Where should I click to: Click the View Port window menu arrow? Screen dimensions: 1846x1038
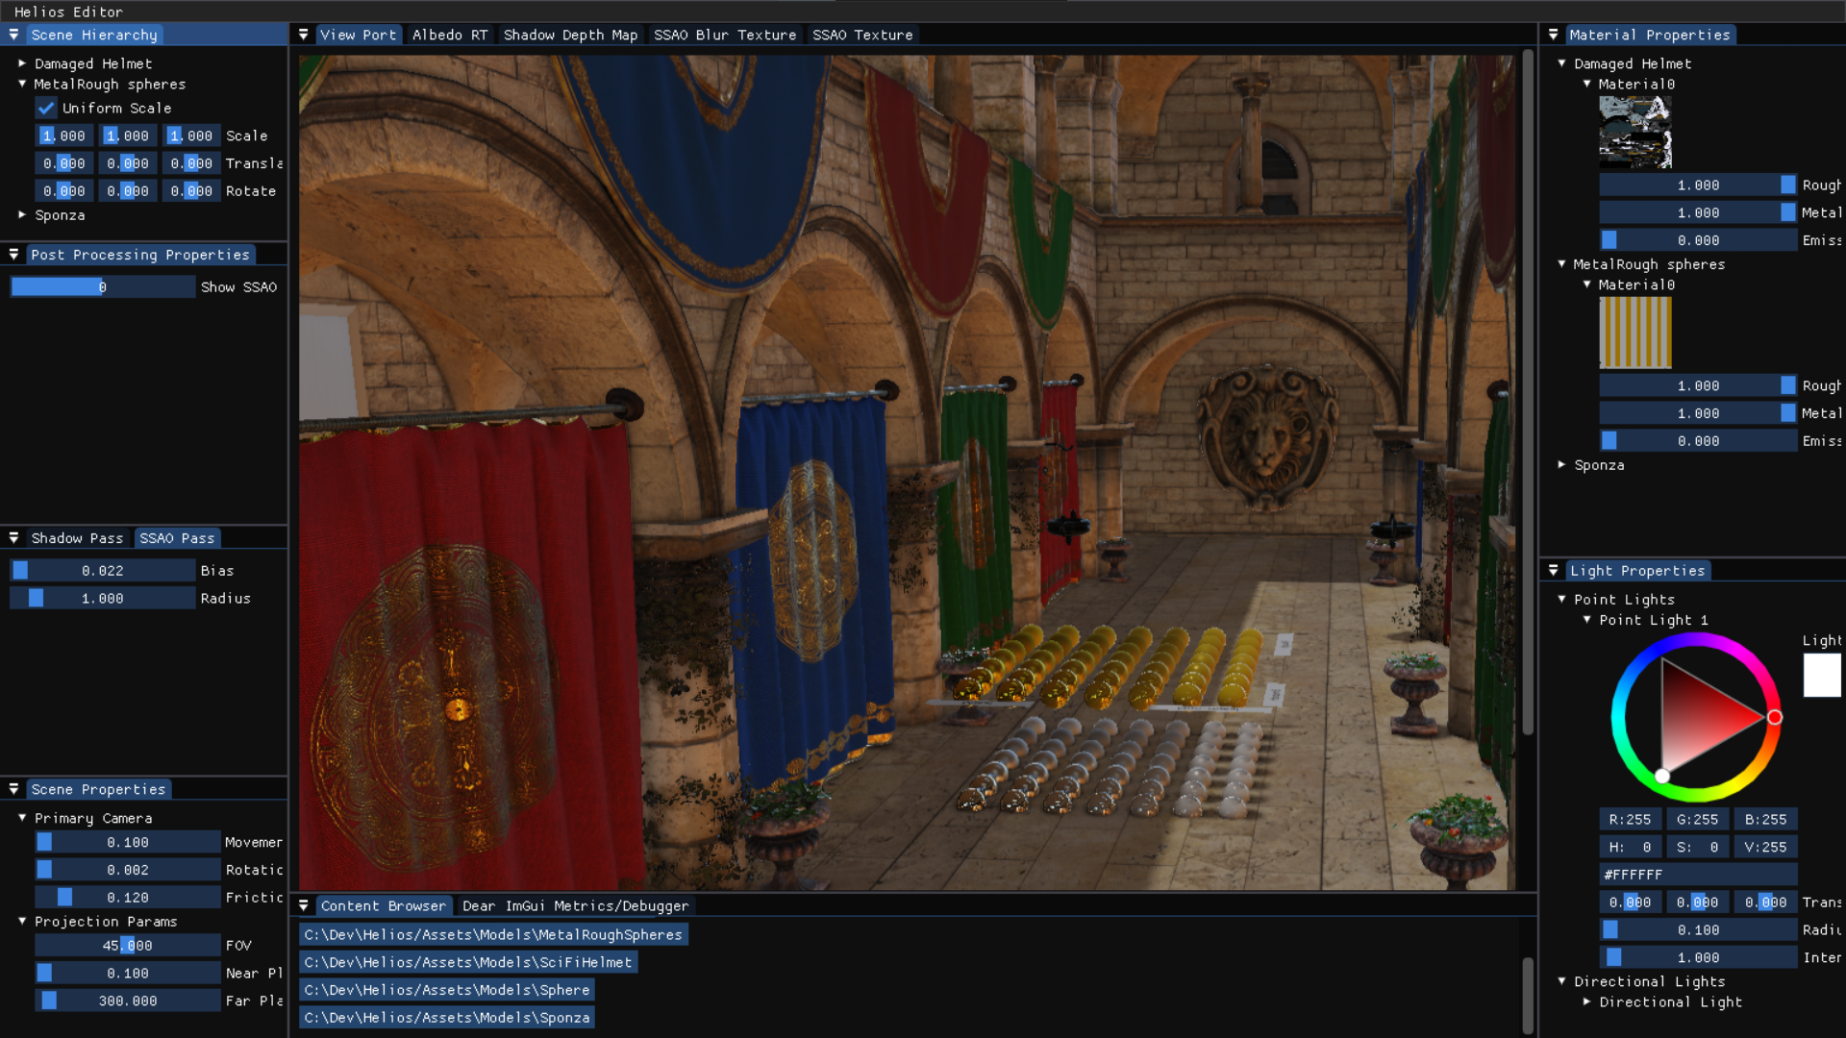(303, 35)
